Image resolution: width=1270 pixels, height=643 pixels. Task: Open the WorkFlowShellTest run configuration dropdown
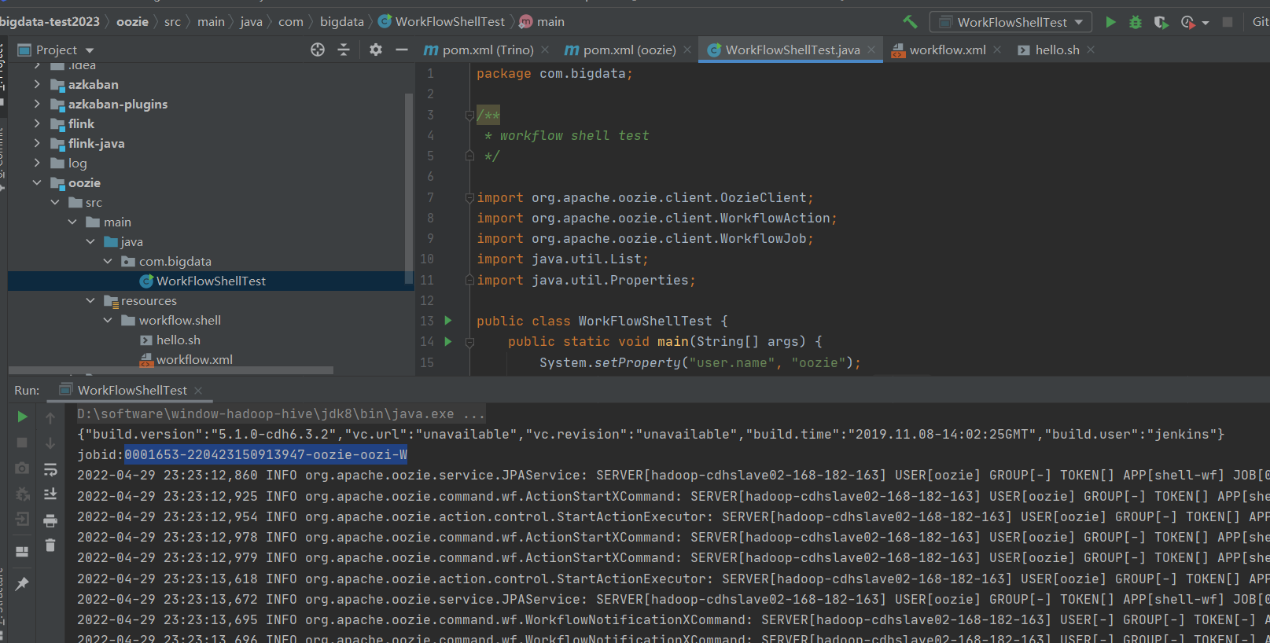[1010, 22]
